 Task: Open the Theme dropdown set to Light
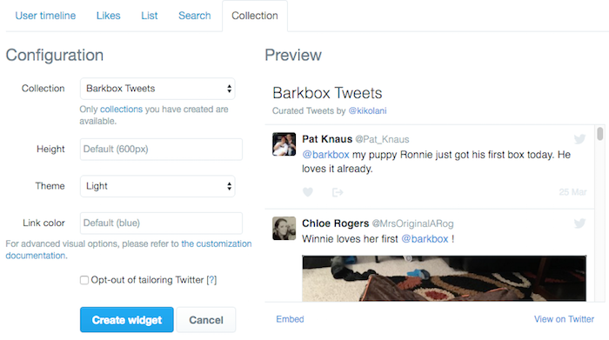point(157,186)
